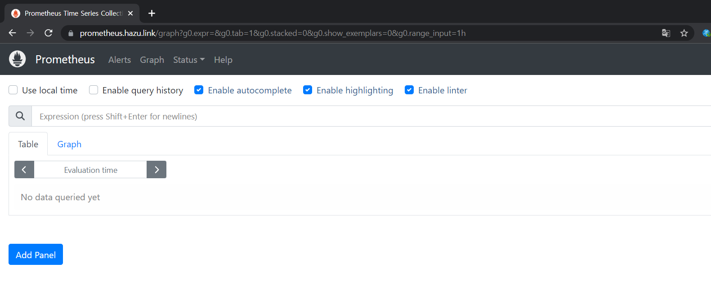Switch to the Graph panel tab
This screenshot has width=711, height=299.
(69, 144)
